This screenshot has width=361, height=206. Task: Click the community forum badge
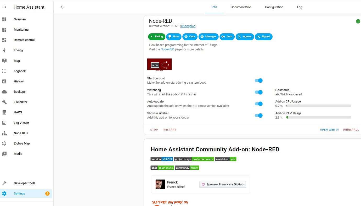point(187,168)
